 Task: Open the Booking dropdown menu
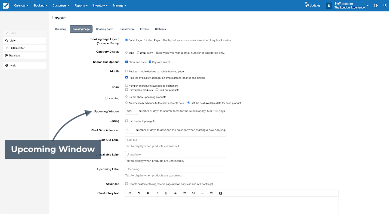click(x=41, y=5)
